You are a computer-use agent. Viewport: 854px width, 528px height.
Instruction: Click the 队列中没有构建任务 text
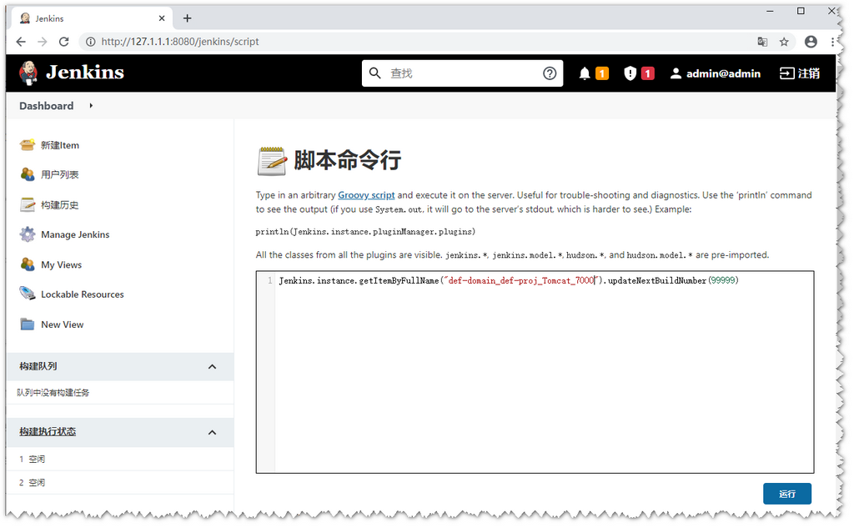click(x=53, y=392)
